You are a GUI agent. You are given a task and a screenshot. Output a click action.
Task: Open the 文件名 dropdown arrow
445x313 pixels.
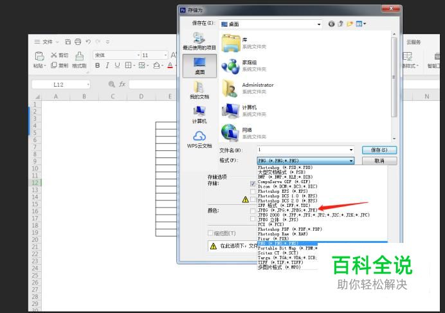[351, 150]
